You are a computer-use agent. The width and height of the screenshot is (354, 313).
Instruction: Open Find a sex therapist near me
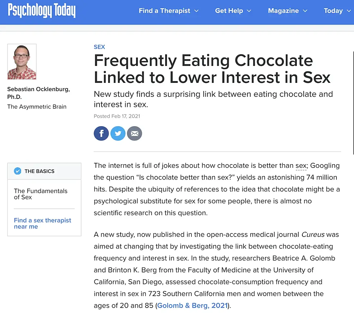pyautogui.click(x=42, y=223)
